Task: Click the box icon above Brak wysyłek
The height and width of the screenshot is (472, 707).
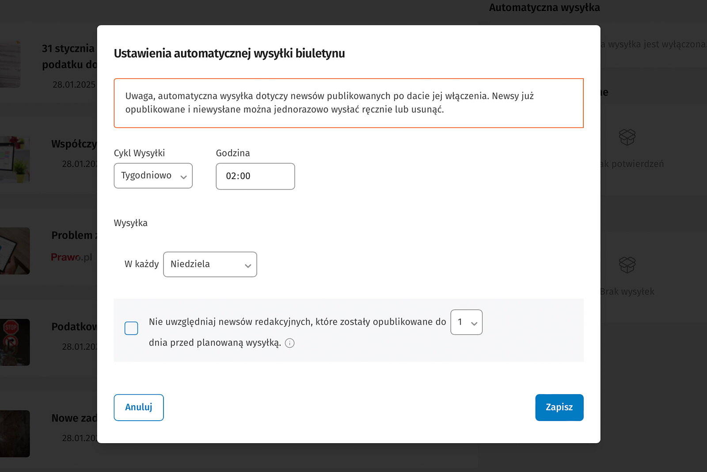Action: [627, 265]
